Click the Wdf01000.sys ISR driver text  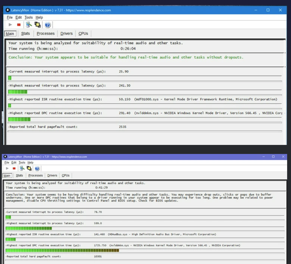pyautogui.click(x=206, y=100)
